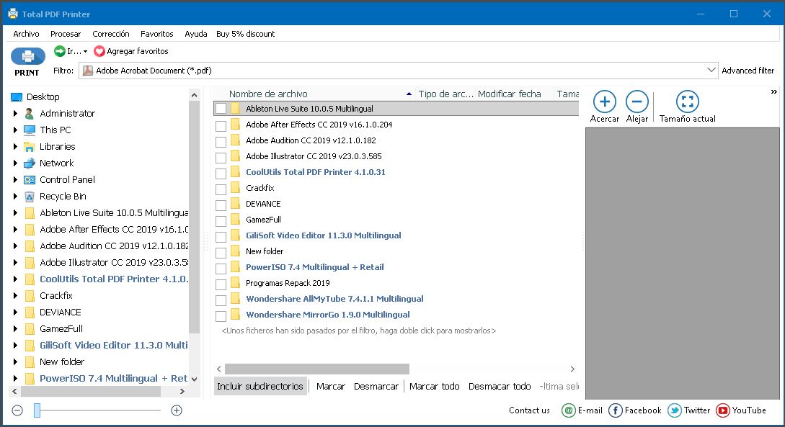The height and width of the screenshot is (427, 785).
Task: Check the Wondershare AllMyTube checkbox
Action: point(221,300)
